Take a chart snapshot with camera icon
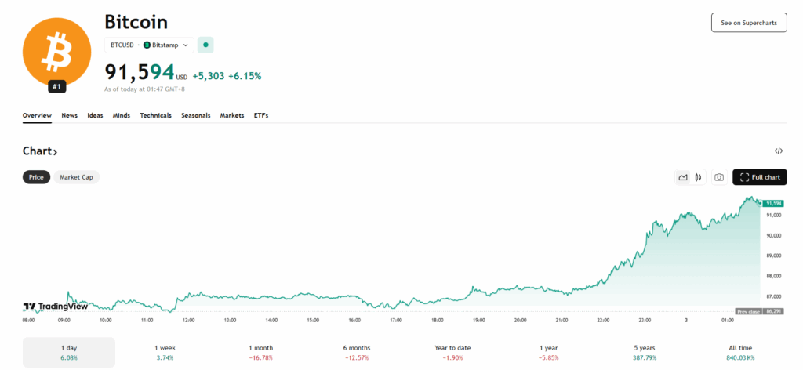 [718, 177]
